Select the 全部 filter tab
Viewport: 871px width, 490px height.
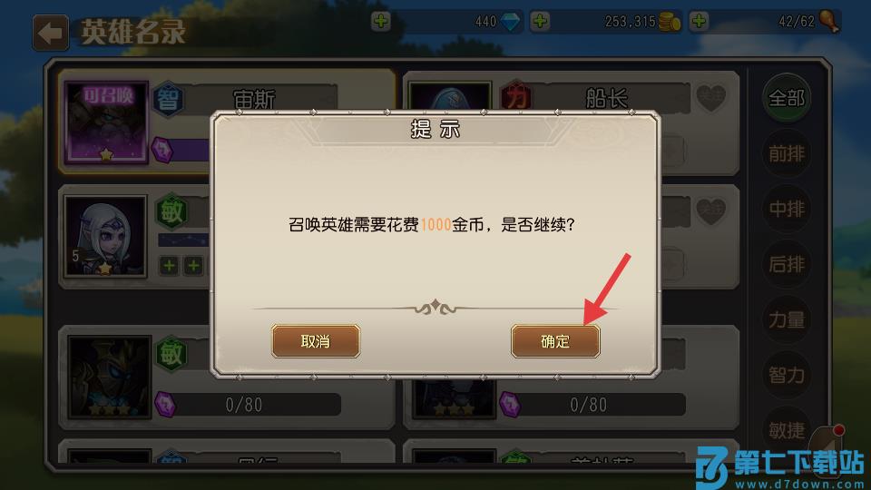(786, 99)
